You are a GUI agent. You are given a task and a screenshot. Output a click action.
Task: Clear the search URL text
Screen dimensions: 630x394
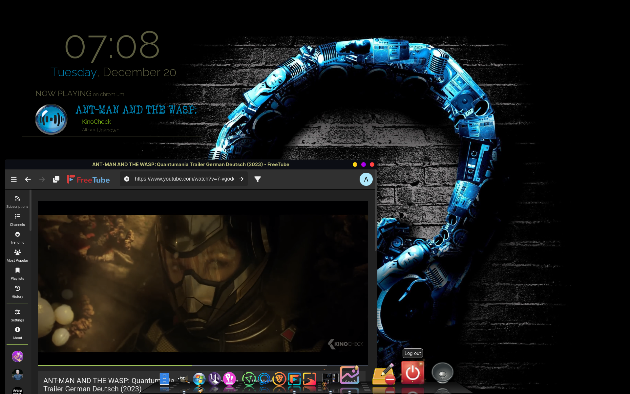click(x=127, y=179)
